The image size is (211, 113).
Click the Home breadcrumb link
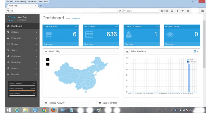tap(68, 19)
